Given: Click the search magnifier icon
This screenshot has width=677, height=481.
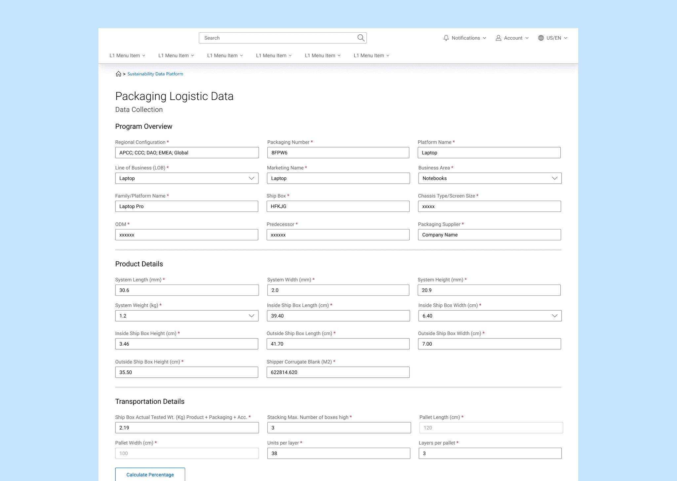Looking at the screenshot, I should pos(361,38).
